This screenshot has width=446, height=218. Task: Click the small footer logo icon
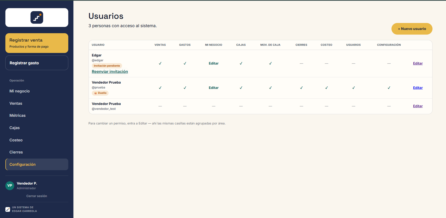point(8,209)
